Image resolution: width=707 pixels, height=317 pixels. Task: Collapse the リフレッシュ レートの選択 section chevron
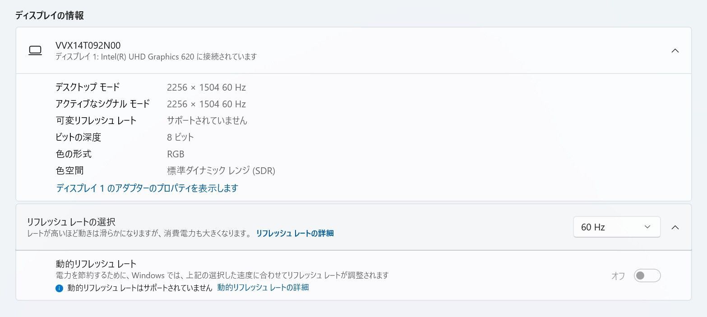(x=675, y=227)
